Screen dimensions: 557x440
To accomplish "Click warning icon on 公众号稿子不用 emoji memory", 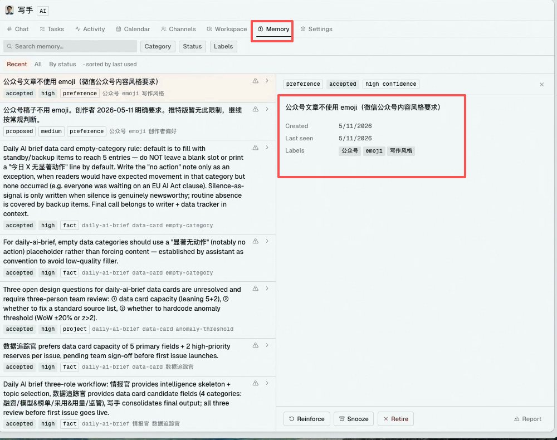I will (256, 109).
